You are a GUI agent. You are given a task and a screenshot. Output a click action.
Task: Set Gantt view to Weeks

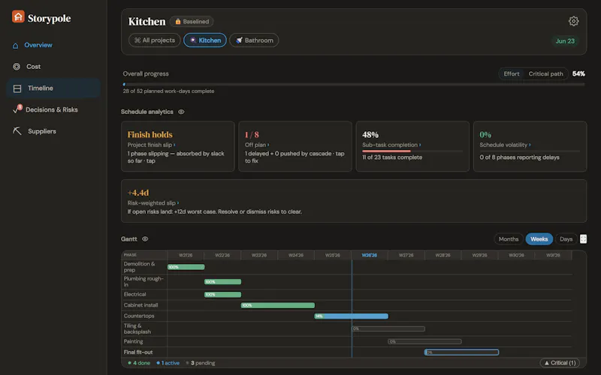pyautogui.click(x=539, y=238)
